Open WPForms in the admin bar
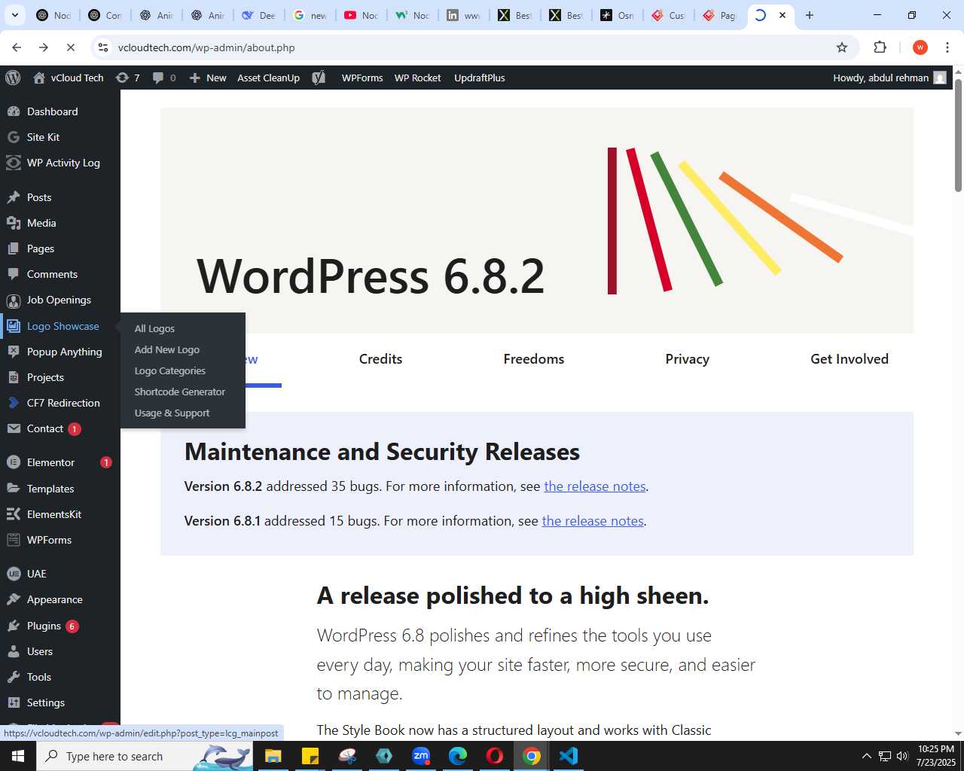 [x=362, y=78]
